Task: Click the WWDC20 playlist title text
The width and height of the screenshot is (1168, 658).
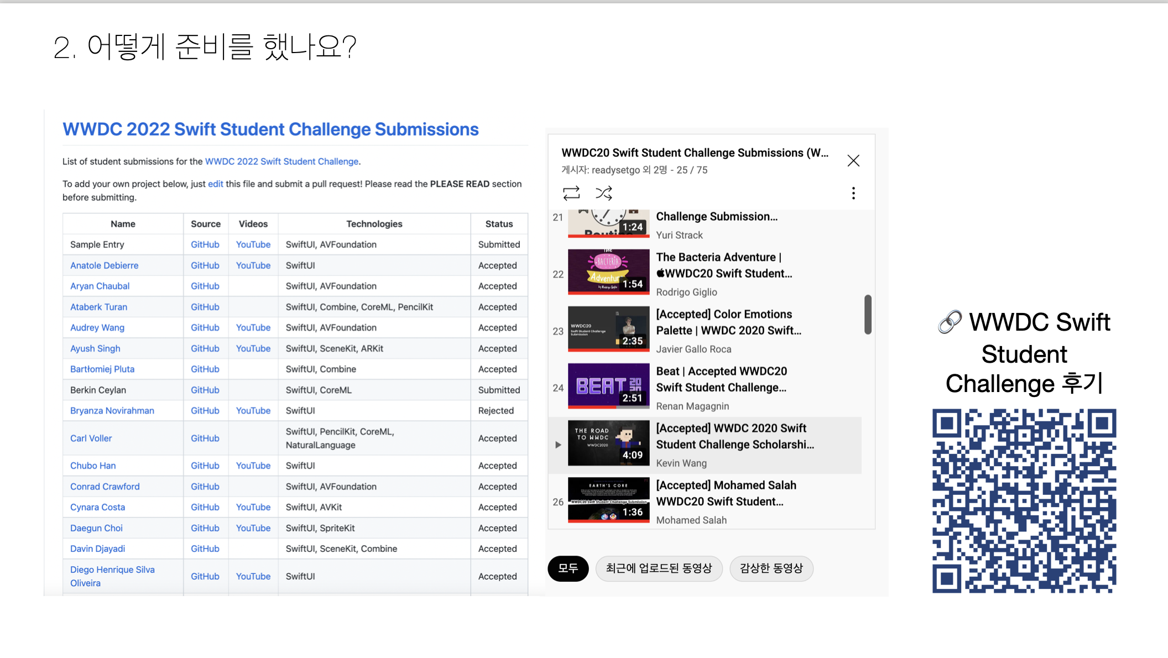Action: click(695, 153)
